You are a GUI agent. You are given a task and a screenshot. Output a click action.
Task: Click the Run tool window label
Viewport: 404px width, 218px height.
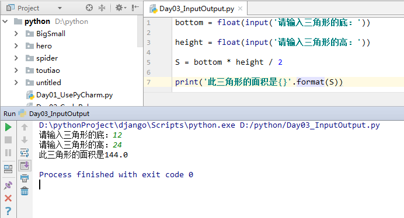point(9,114)
